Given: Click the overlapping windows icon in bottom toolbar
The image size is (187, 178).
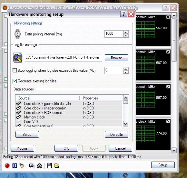Looking at the screenshot, I should tap(32, 166).
